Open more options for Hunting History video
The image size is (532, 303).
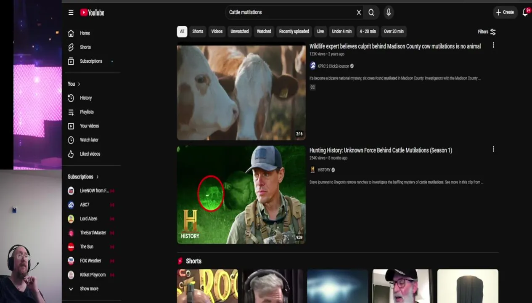pos(493,149)
